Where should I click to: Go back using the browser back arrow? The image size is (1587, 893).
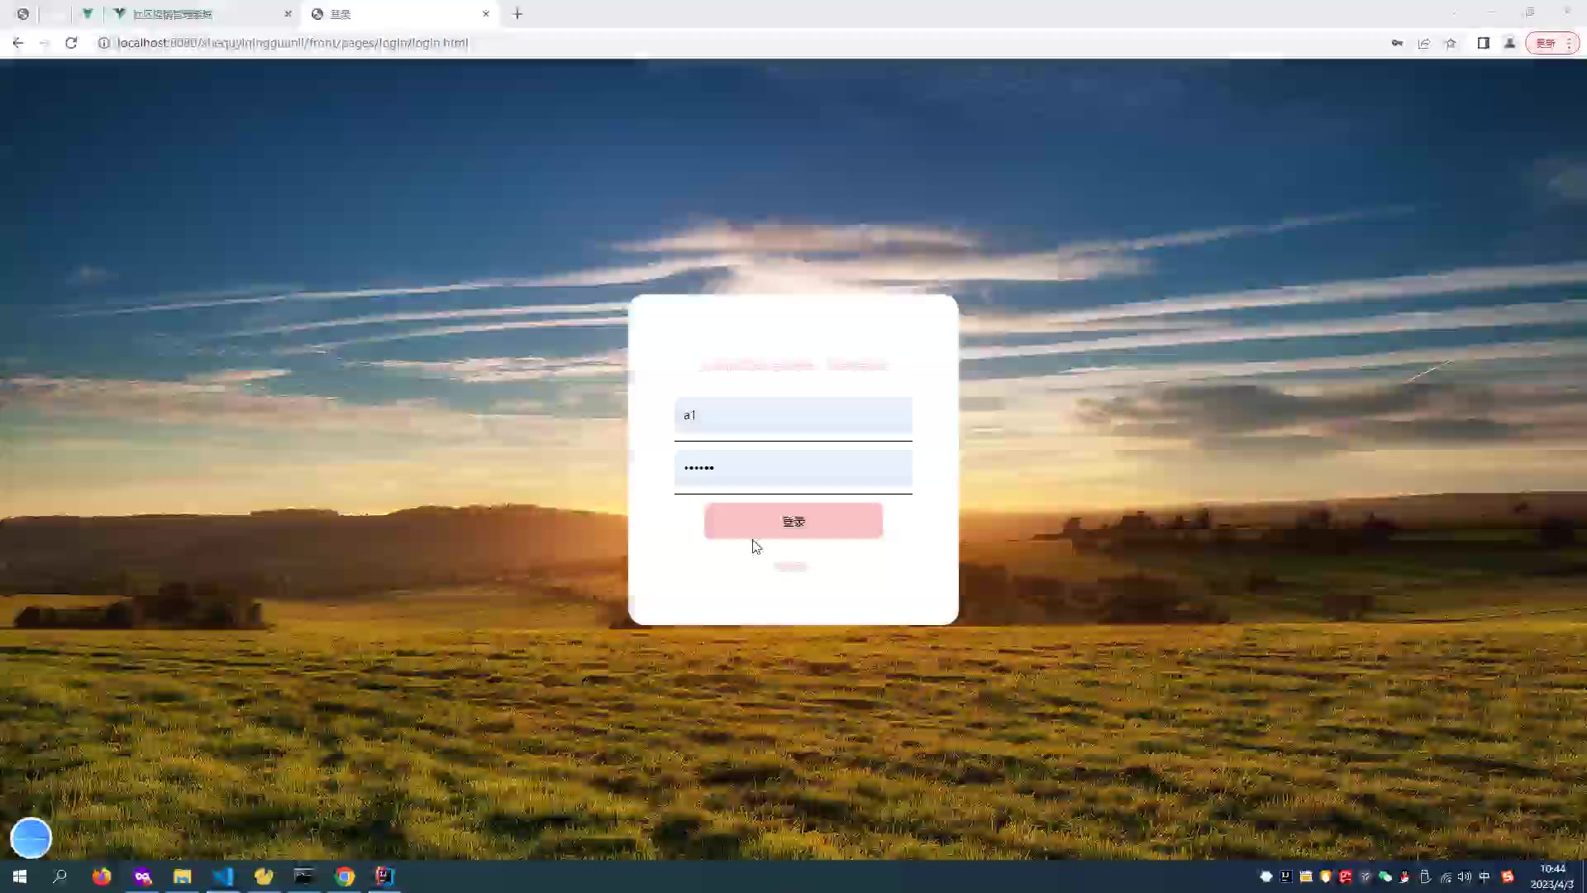tap(18, 43)
